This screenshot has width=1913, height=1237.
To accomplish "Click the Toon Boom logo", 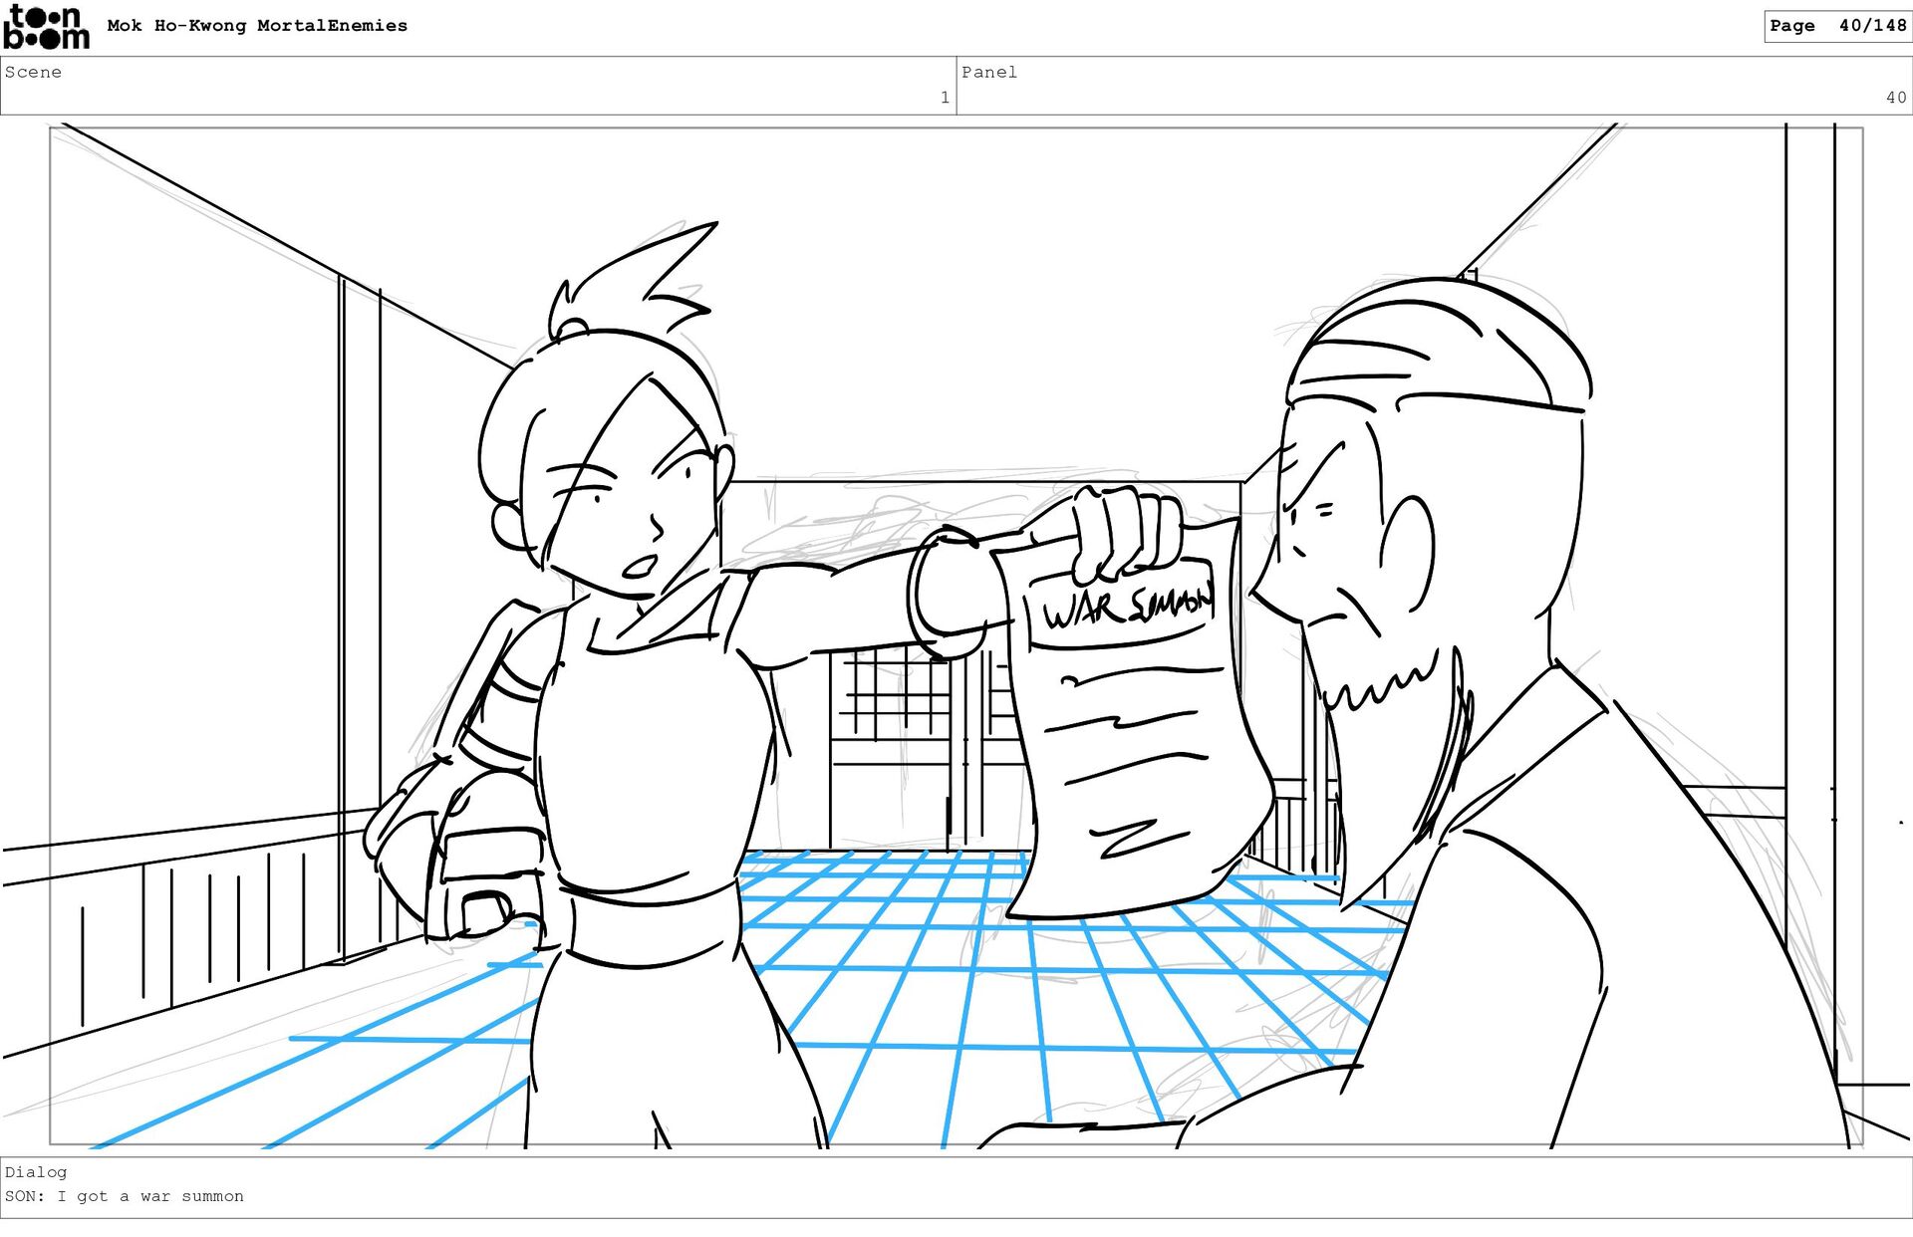I will click(x=46, y=27).
